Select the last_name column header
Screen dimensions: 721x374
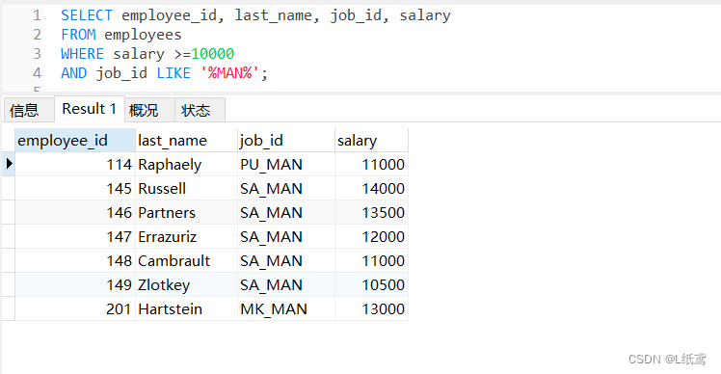click(x=186, y=141)
